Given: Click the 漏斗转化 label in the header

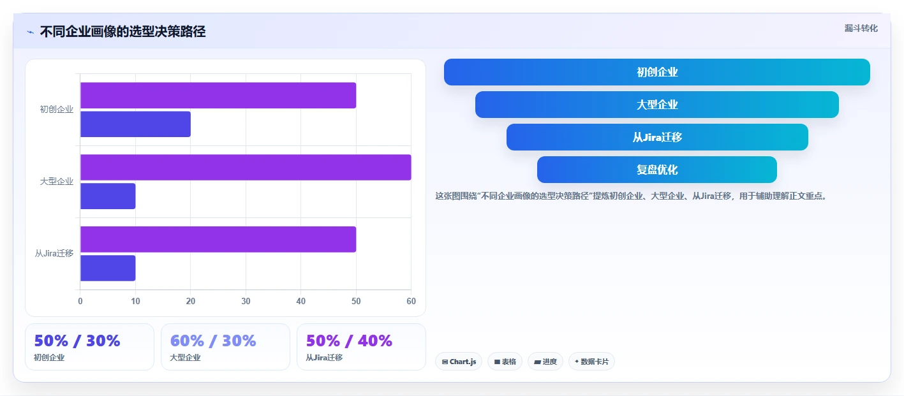Looking at the screenshot, I should point(861,28).
